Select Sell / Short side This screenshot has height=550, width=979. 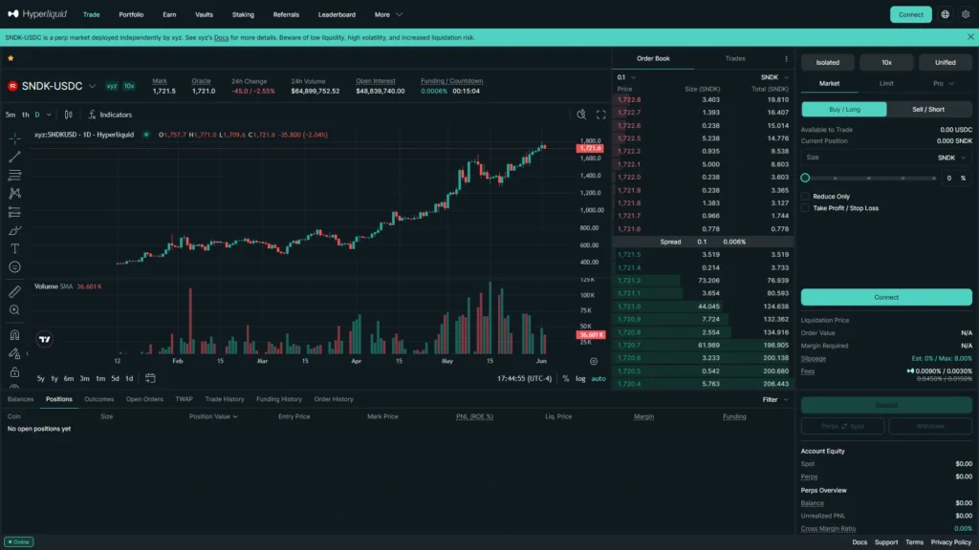tap(928, 109)
